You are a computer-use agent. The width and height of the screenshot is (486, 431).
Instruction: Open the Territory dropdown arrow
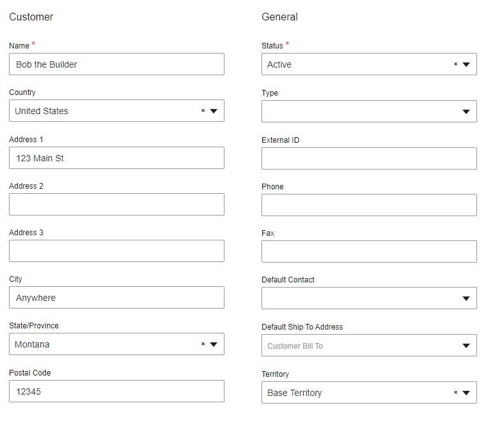(x=466, y=393)
